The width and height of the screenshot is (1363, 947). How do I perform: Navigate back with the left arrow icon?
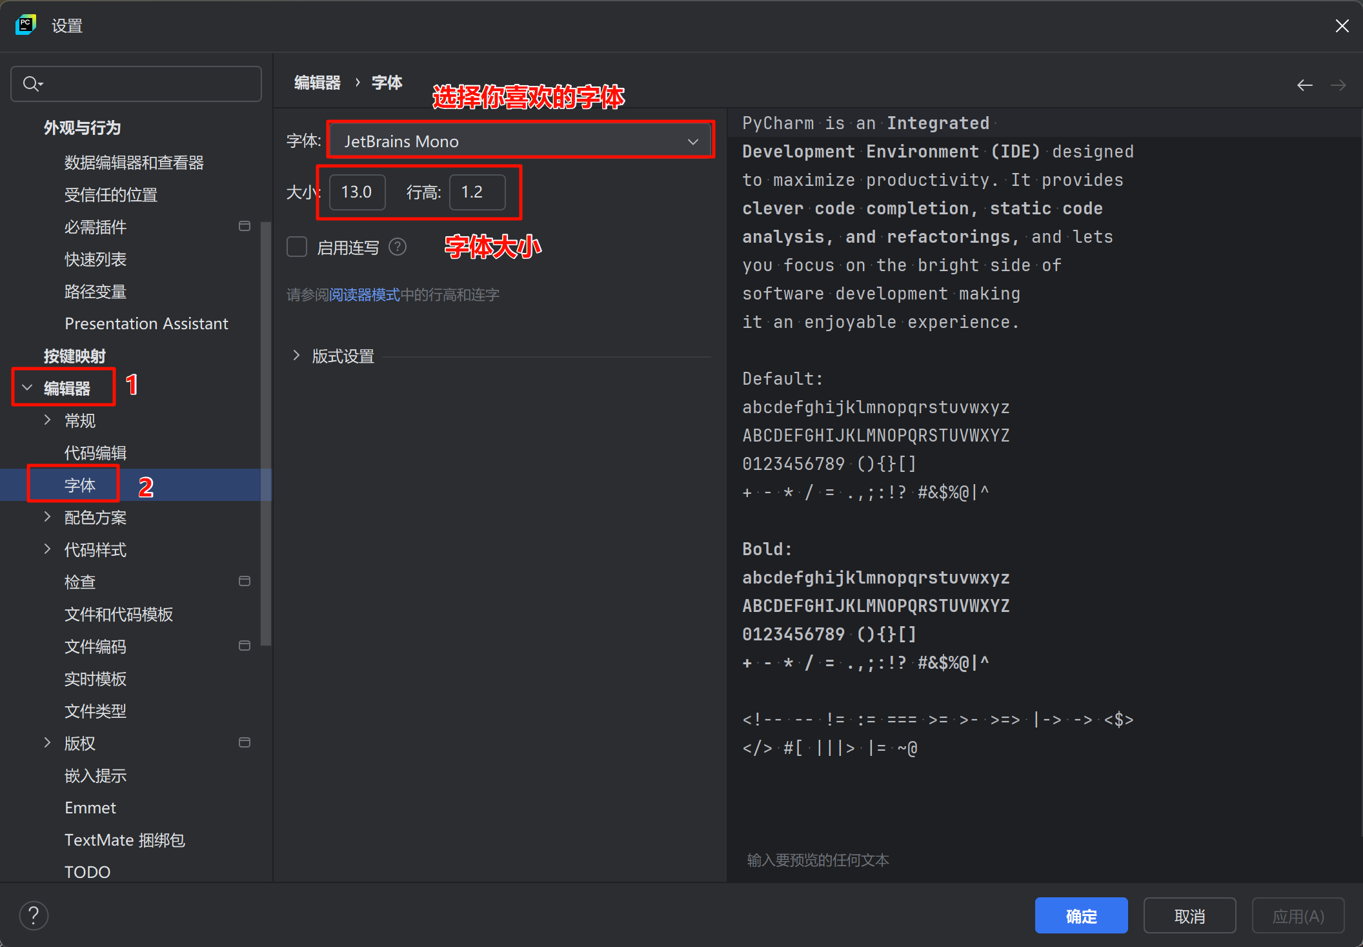pos(1305,85)
